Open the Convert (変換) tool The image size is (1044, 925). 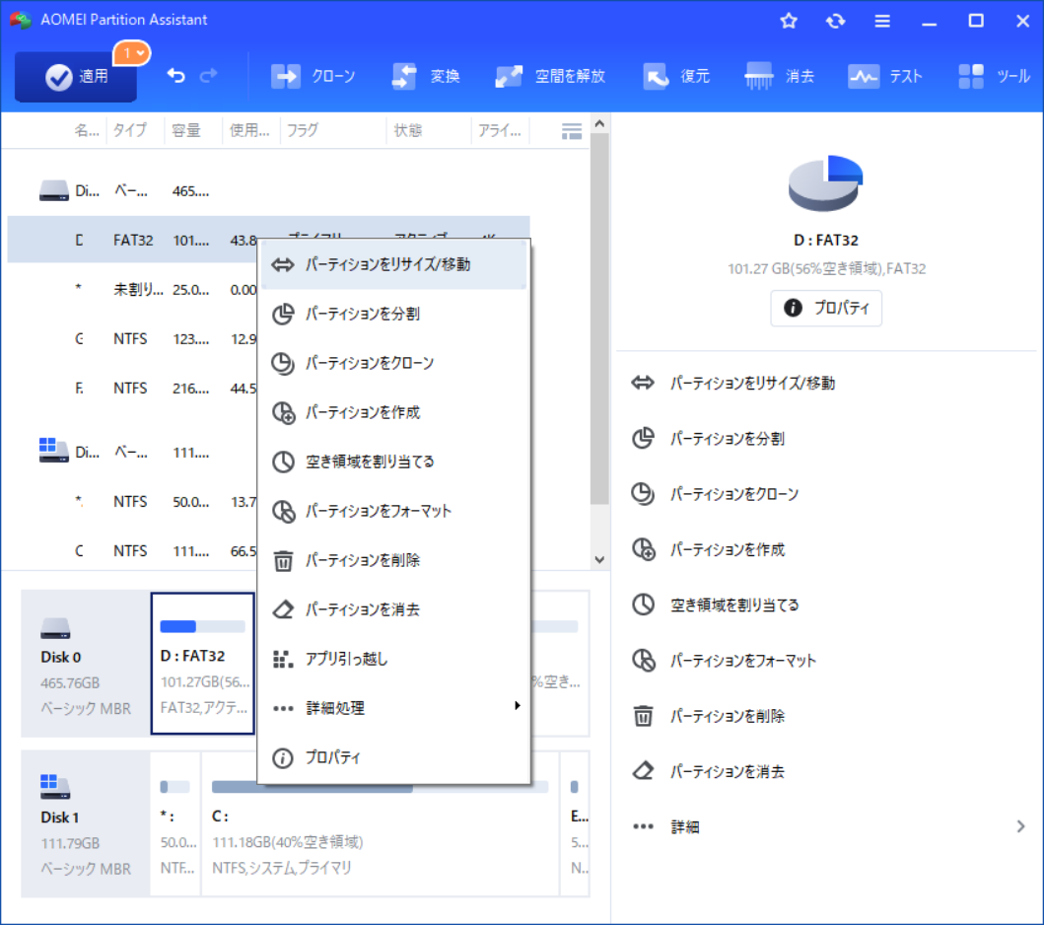tap(426, 77)
